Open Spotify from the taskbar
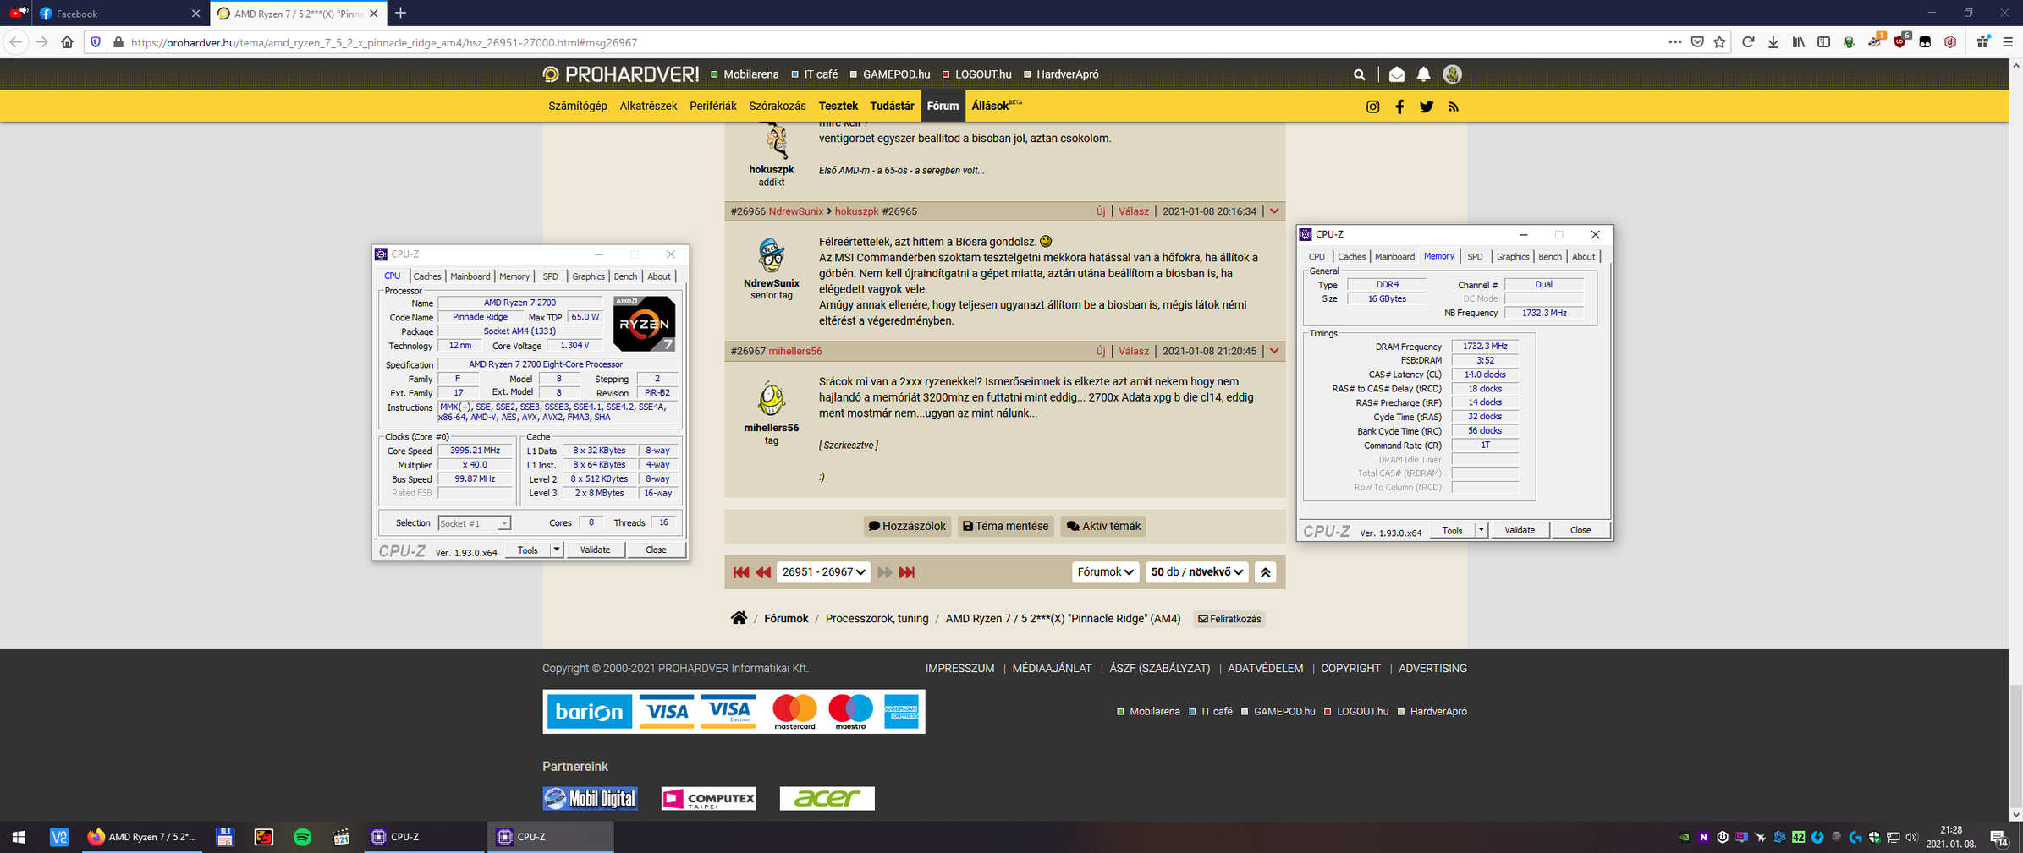Viewport: 2023px width, 853px height. coord(302,837)
